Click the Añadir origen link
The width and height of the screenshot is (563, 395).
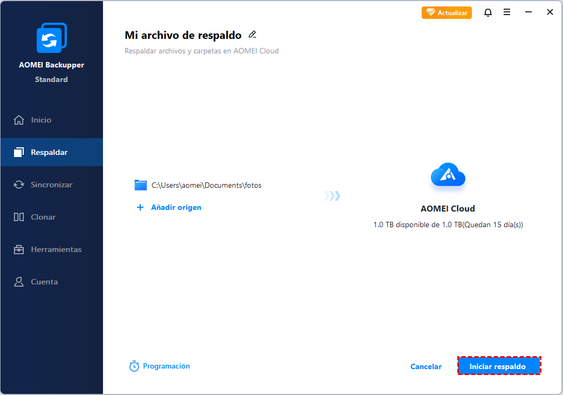coord(176,207)
